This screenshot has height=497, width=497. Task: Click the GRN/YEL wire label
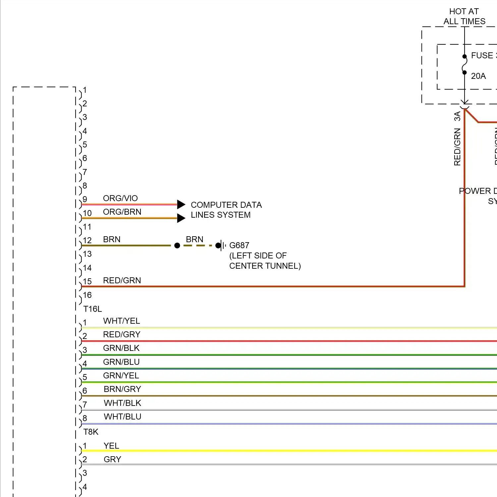coord(121,375)
